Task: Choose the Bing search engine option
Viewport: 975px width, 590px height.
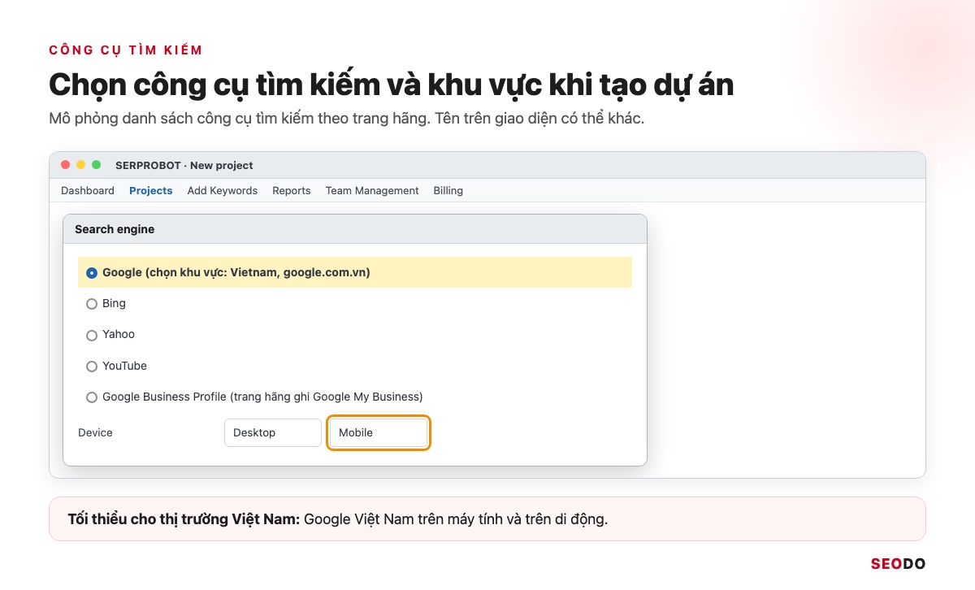Action: coord(92,304)
